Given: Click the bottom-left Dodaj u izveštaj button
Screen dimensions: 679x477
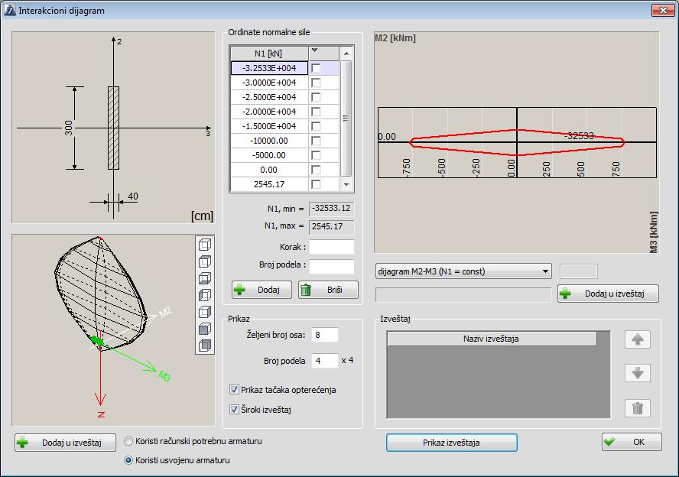Looking at the screenshot, I should pos(66,443).
